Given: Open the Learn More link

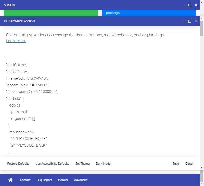Looking at the screenshot, I should click(16, 41).
